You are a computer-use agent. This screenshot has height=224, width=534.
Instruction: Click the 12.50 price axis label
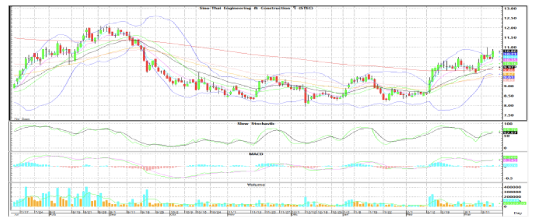click(x=510, y=18)
